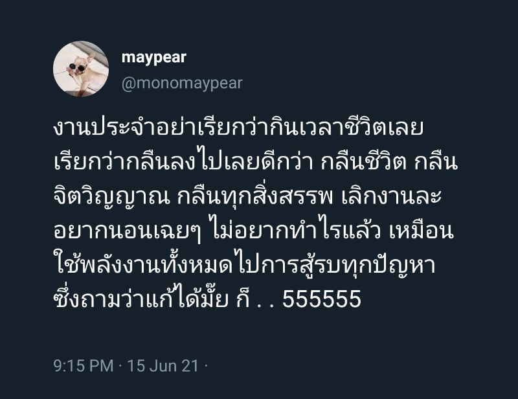This screenshot has height=399, width=518.
Task: Click the 9:15 PM timestamp
Action: click(84, 365)
